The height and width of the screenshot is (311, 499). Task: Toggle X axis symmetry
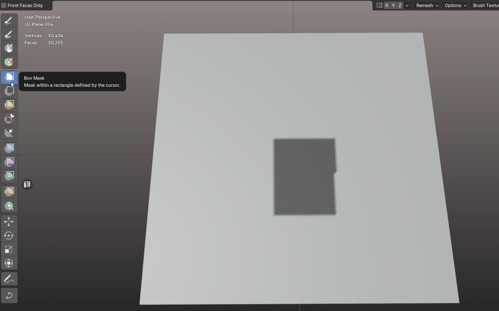(386, 6)
